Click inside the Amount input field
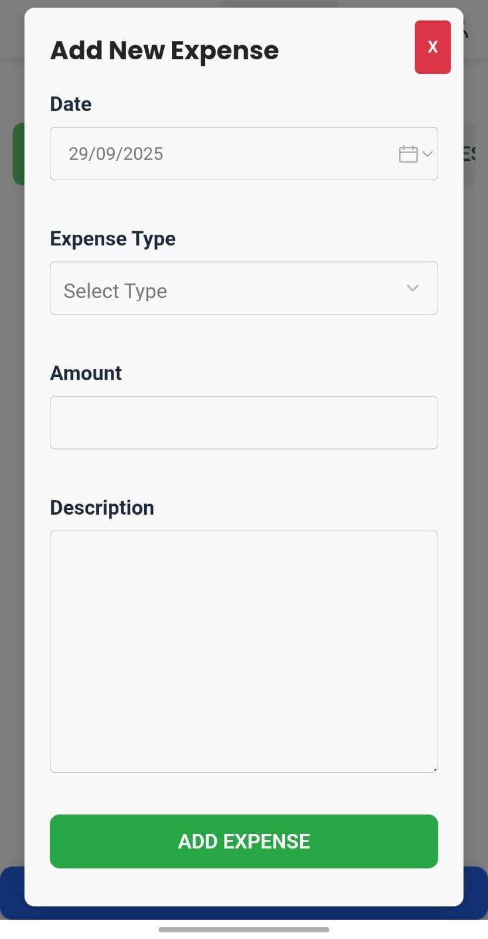Image resolution: width=488 pixels, height=939 pixels. coord(244,423)
